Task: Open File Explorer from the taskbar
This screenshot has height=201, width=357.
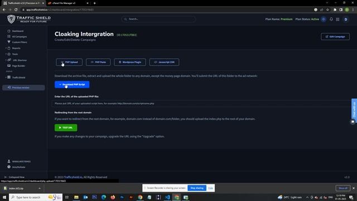Action: click(x=76, y=197)
